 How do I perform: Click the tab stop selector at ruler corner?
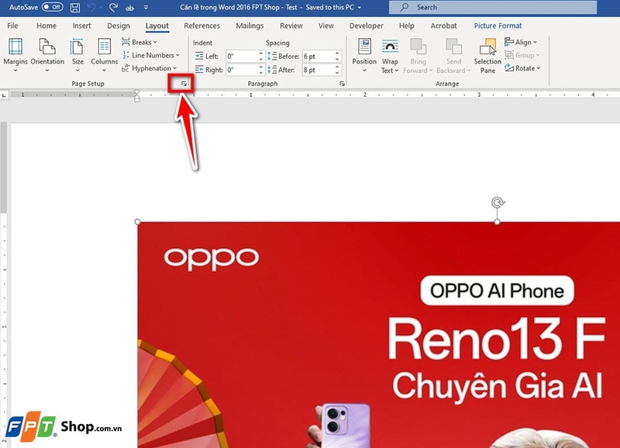tap(5, 95)
